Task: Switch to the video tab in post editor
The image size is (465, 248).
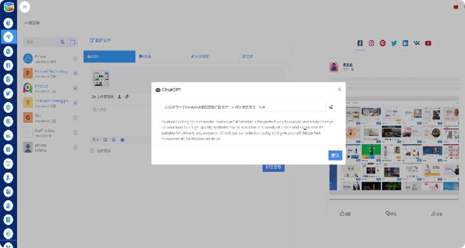Action: (x=146, y=57)
